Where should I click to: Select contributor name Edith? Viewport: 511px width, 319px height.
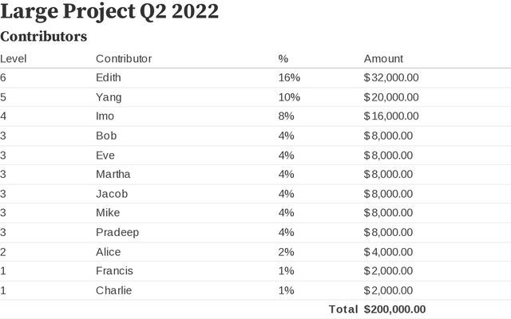[109, 77]
